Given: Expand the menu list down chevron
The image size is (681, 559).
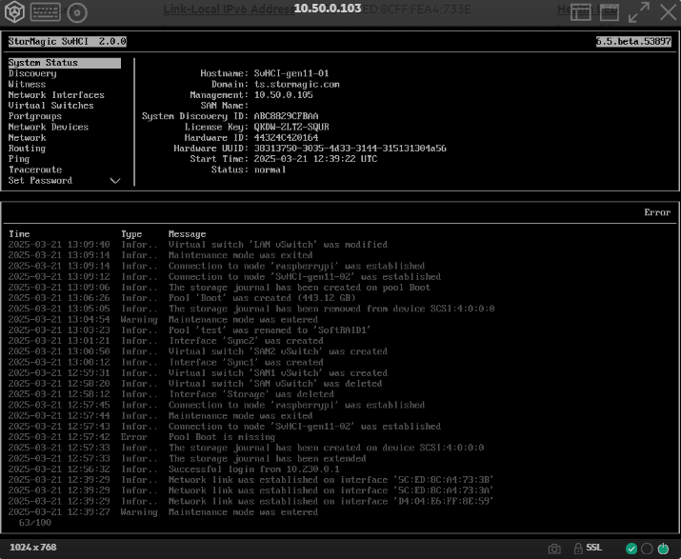Looking at the screenshot, I should pos(115,181).
